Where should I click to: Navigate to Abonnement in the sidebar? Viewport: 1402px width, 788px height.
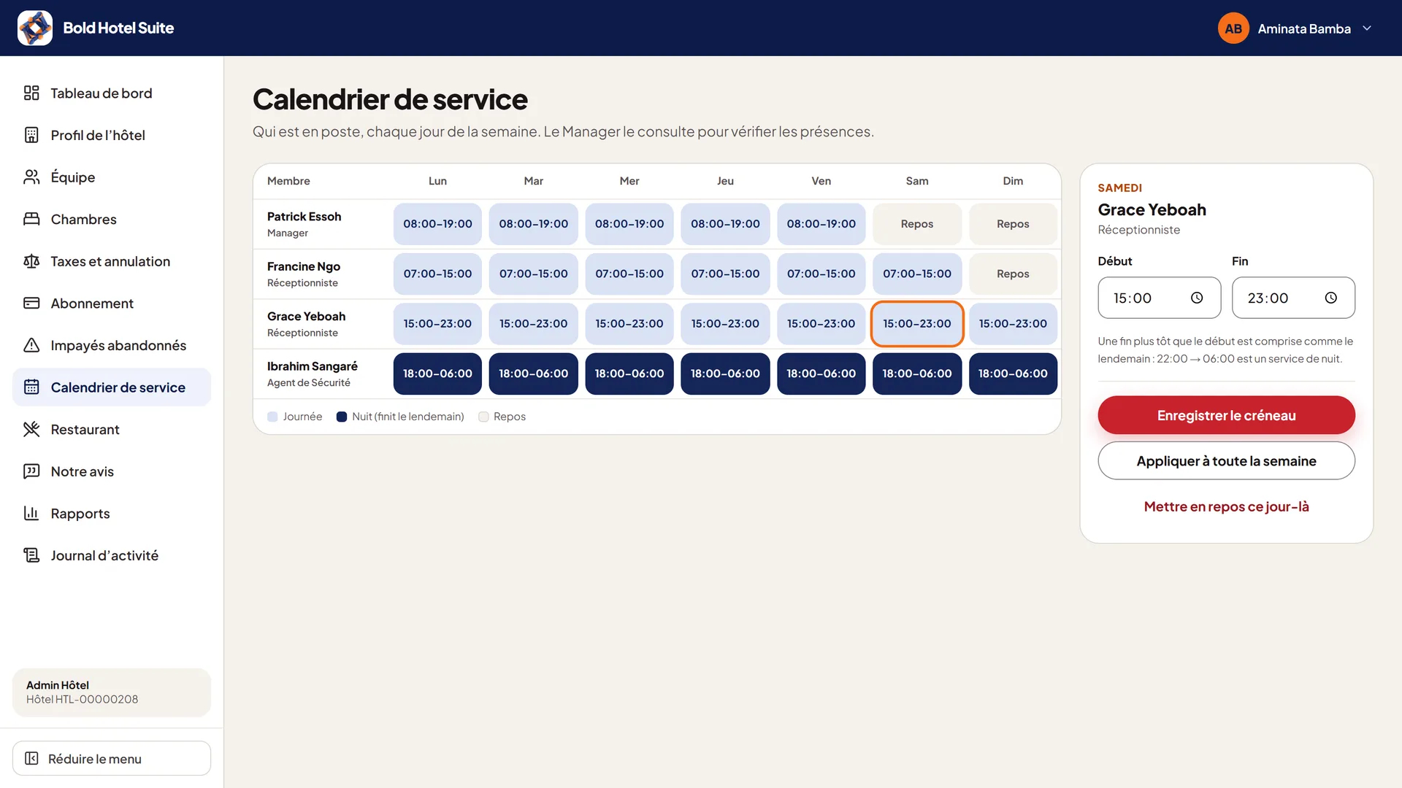[x=112, y=303]
